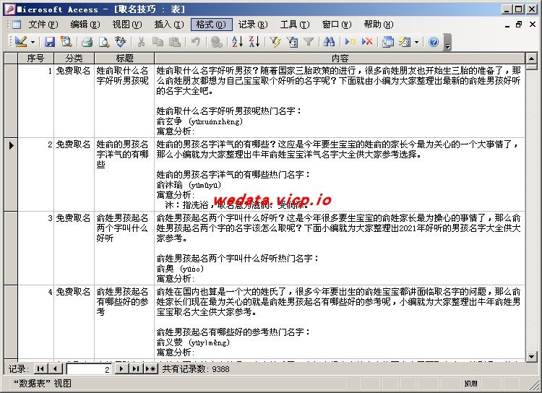Screen dimensions: 542x393
Task: Click the Copy icon
Action: [x=158, y=42]
